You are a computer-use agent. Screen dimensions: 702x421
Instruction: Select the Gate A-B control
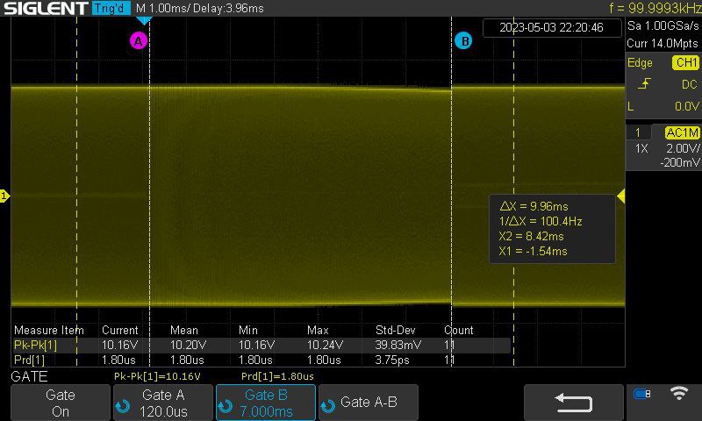coord(369,403)
